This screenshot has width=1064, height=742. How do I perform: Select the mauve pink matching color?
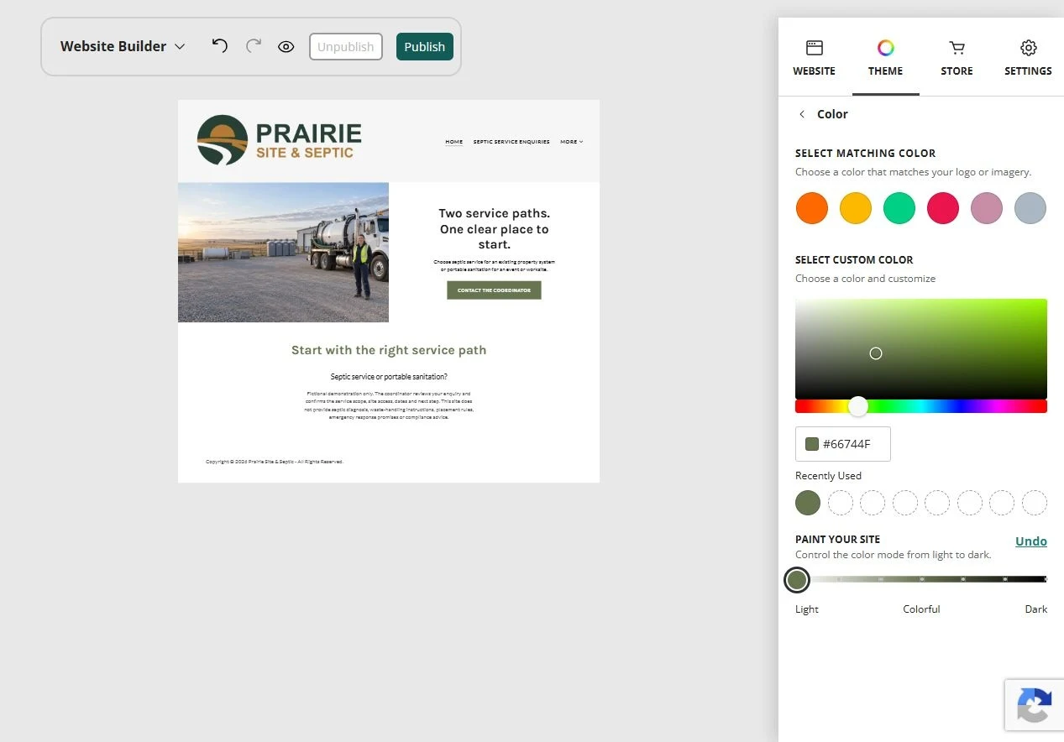(987, 208)
